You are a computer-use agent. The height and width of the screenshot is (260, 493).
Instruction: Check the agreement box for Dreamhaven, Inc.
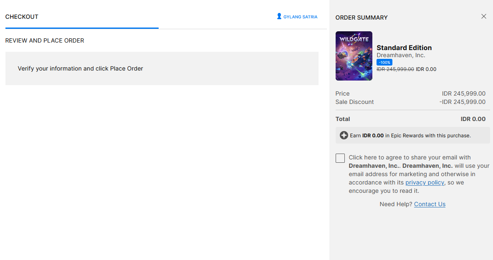pyautogui.click(x=340, y=158)
